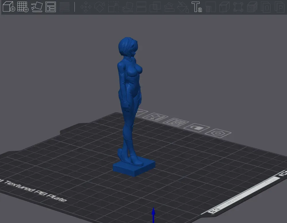The height and width of the screenshot is (223, 287).
Task: Click the plain cube tool right of seam painting
Action: pos(224,7)
